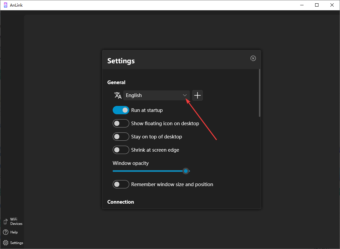340x249 pixels.
Task: Click the Settings dialog scrollbar
Action: point(260,93)
